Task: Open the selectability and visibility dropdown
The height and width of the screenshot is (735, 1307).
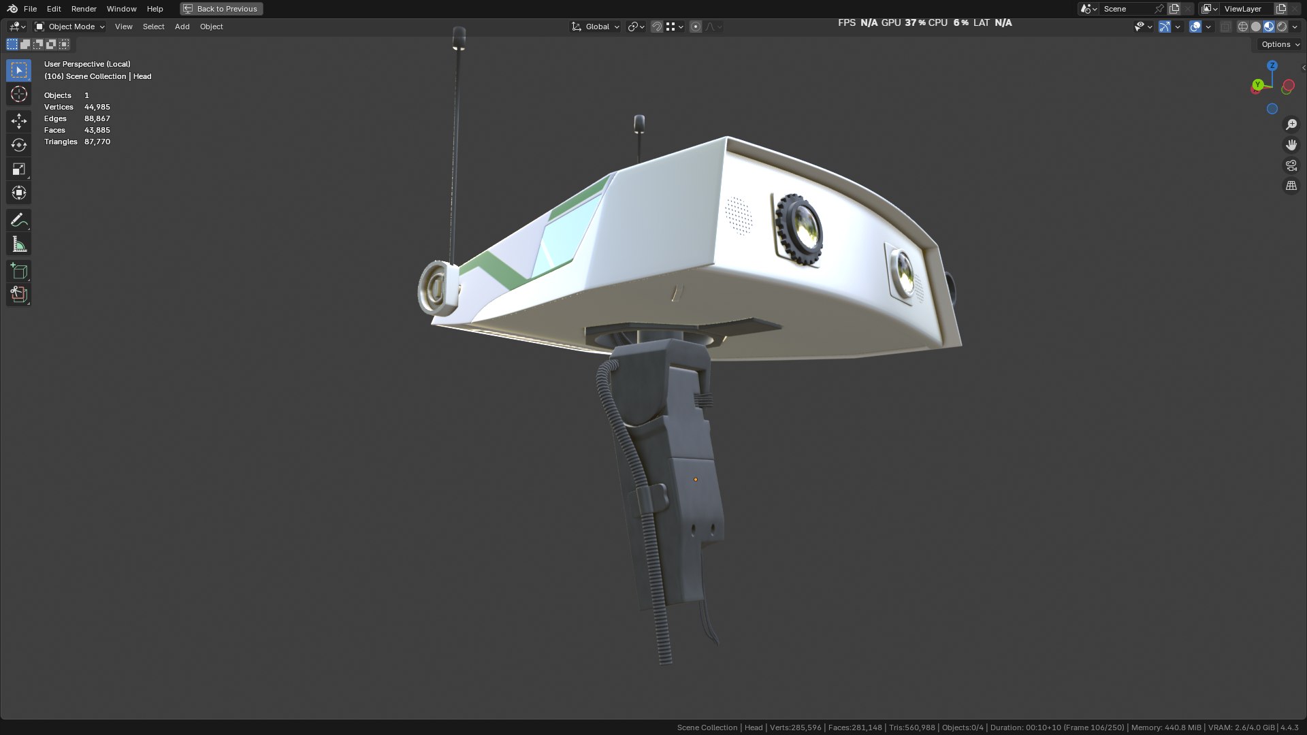Action: tap(1143, 27)
